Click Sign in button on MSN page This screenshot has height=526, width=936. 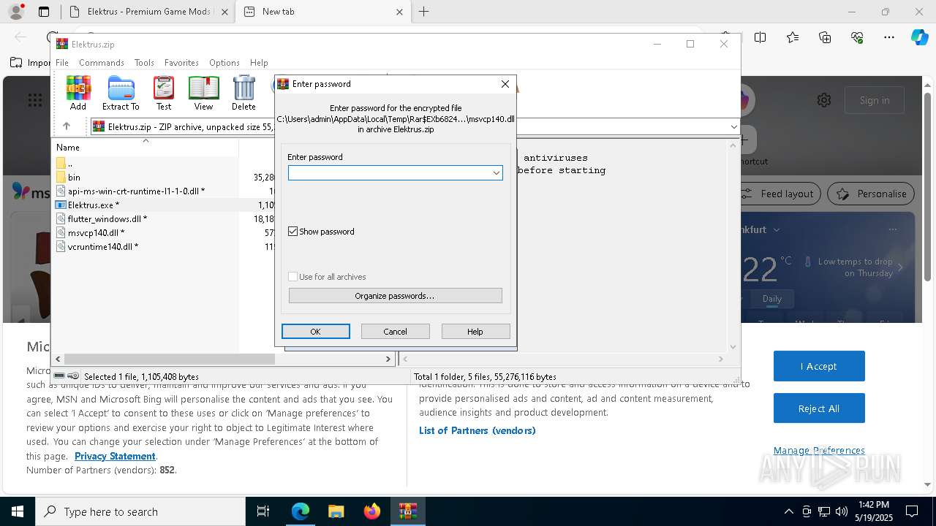point(875,100)
